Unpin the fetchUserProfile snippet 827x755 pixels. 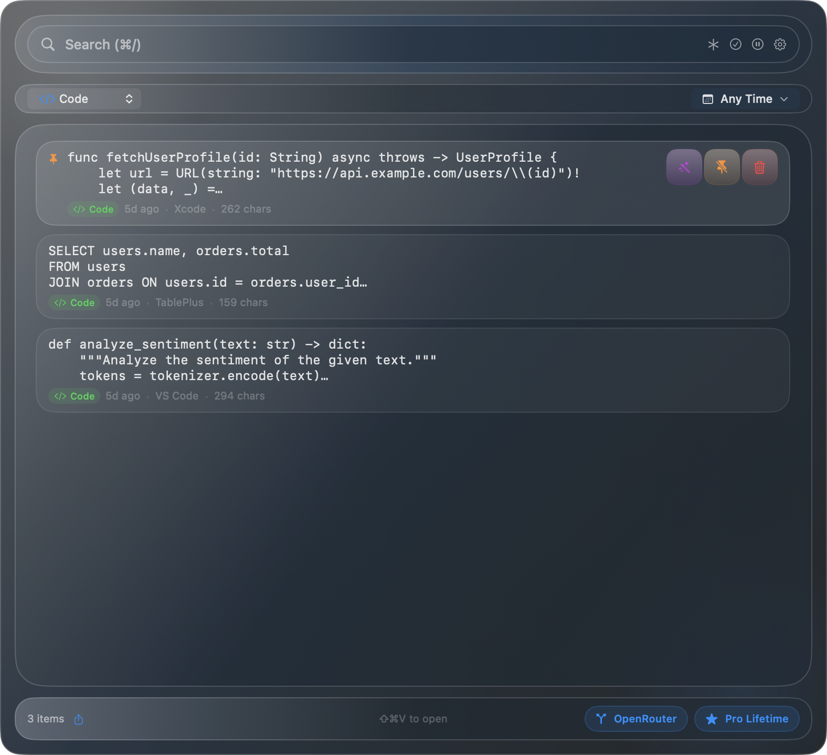[722, 167]
